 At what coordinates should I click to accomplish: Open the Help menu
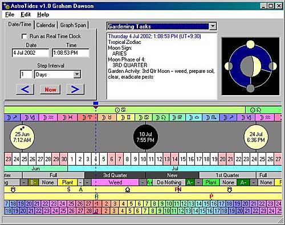[43, 14]
